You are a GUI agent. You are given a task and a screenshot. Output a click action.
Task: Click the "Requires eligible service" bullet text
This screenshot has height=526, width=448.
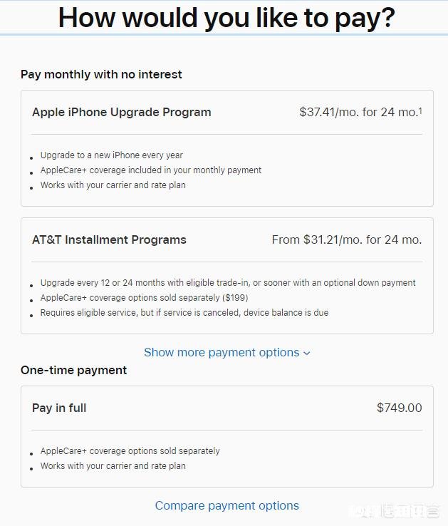tap(184, 313)
